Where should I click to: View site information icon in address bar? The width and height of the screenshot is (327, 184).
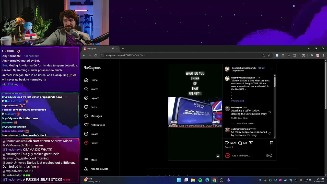click(102, 55)
